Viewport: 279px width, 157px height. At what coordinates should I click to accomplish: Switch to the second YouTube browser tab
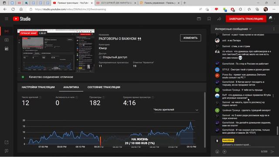(x=116, y=3)
